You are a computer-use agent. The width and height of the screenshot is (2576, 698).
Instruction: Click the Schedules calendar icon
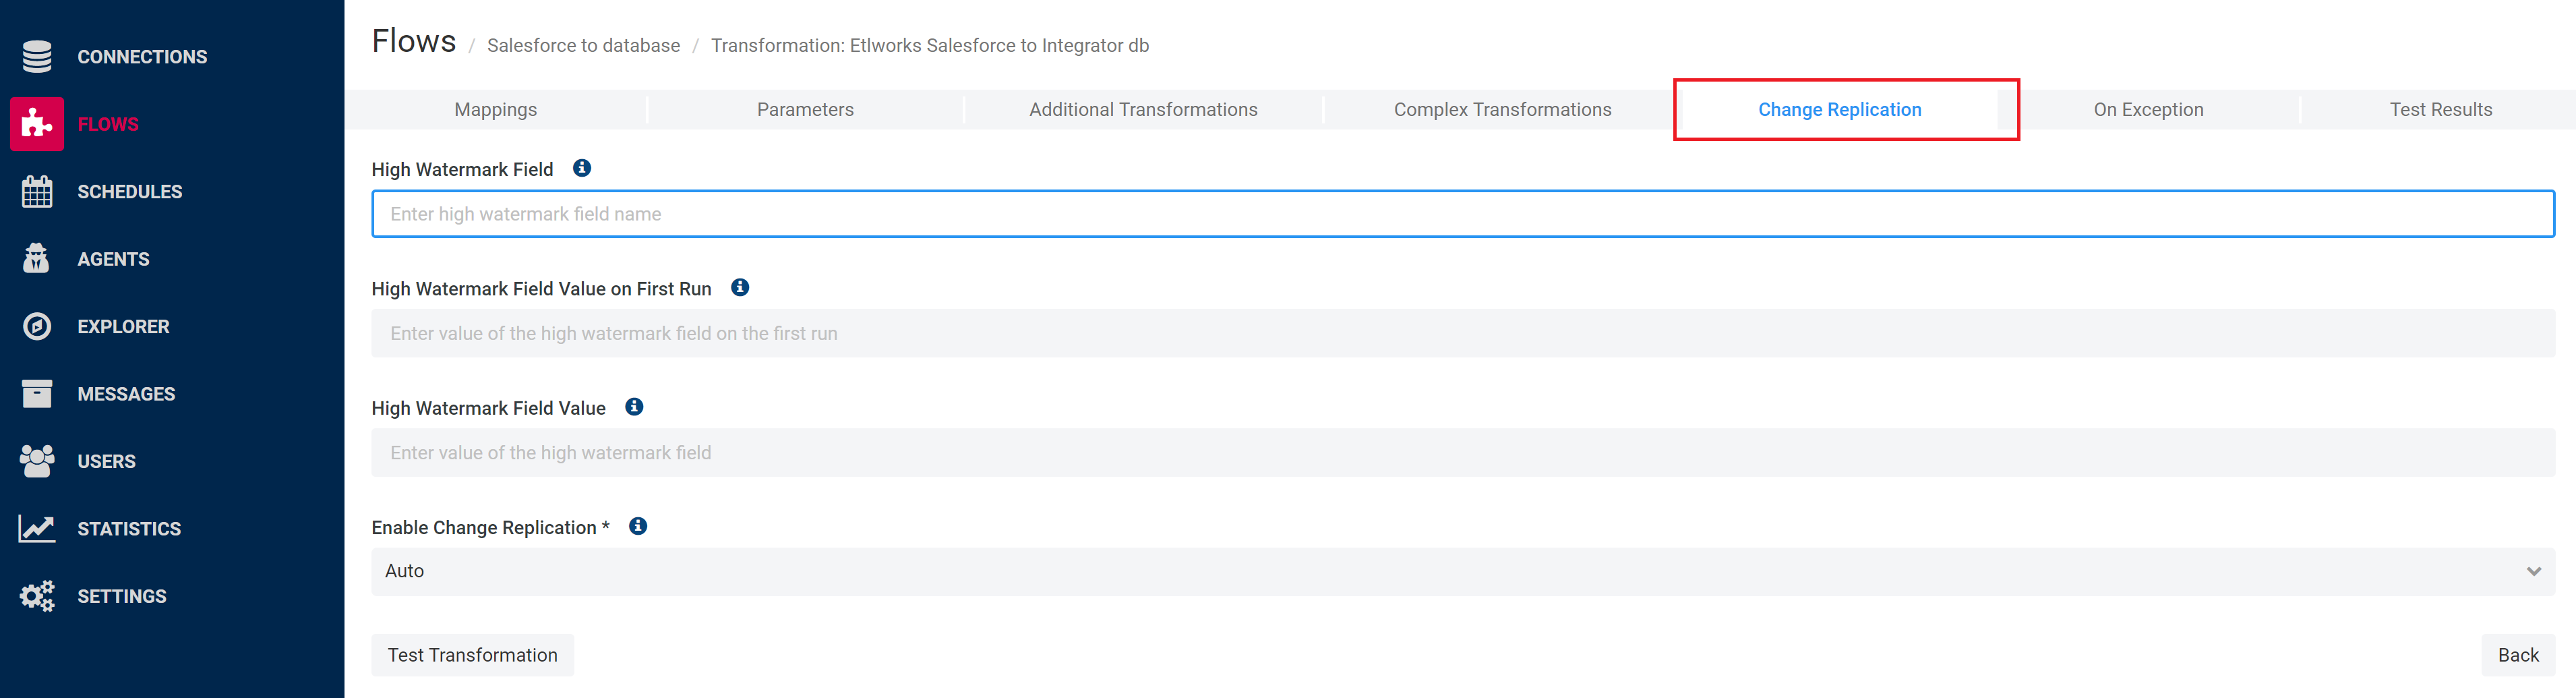[37, 191]
